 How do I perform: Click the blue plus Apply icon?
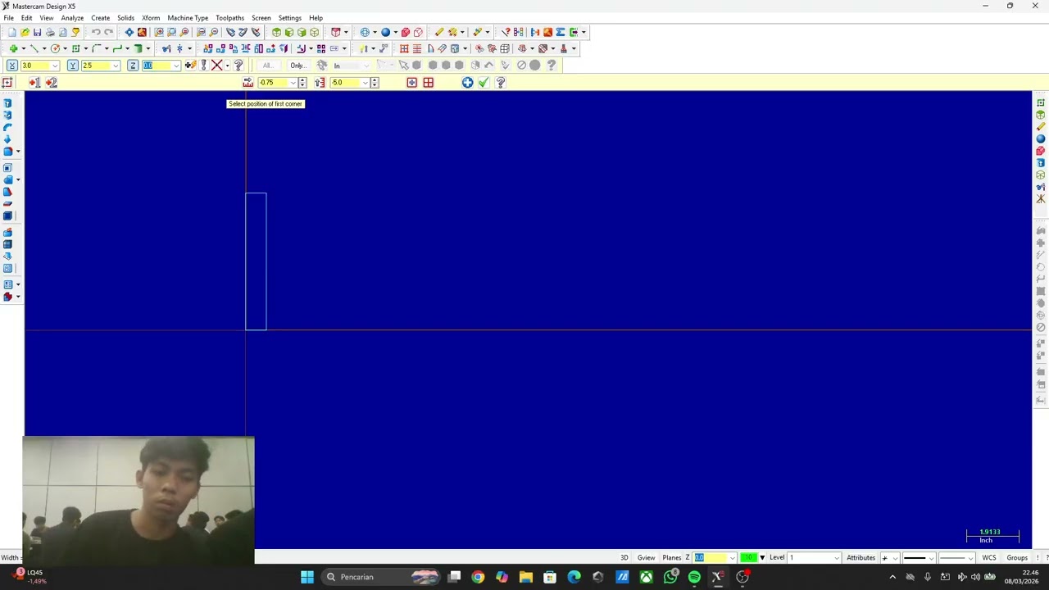coord(467,82)
